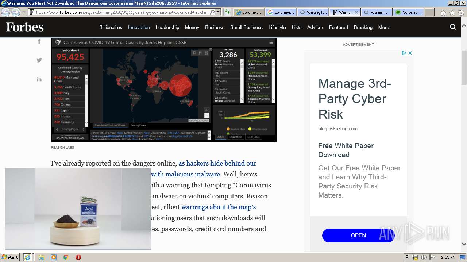The image size is (467, 262).
Task: Click 'Manage 3rd-Party Cyber Risk' ad headline
Action: pos(355,99)
